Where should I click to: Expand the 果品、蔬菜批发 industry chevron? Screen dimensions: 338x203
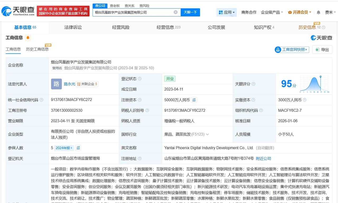[x=207, y=134]
